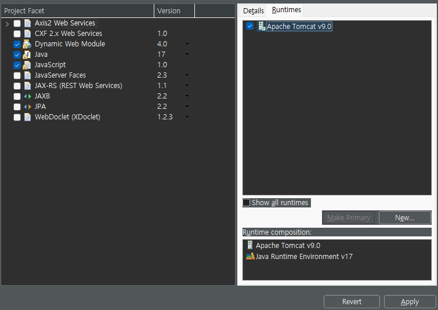The height and width of the screenshot is (310, 438).
Task: Click the Dynamic Web Module globe icon
Action: (27, 44)
